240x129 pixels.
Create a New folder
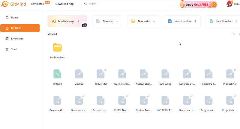(143, 21)
